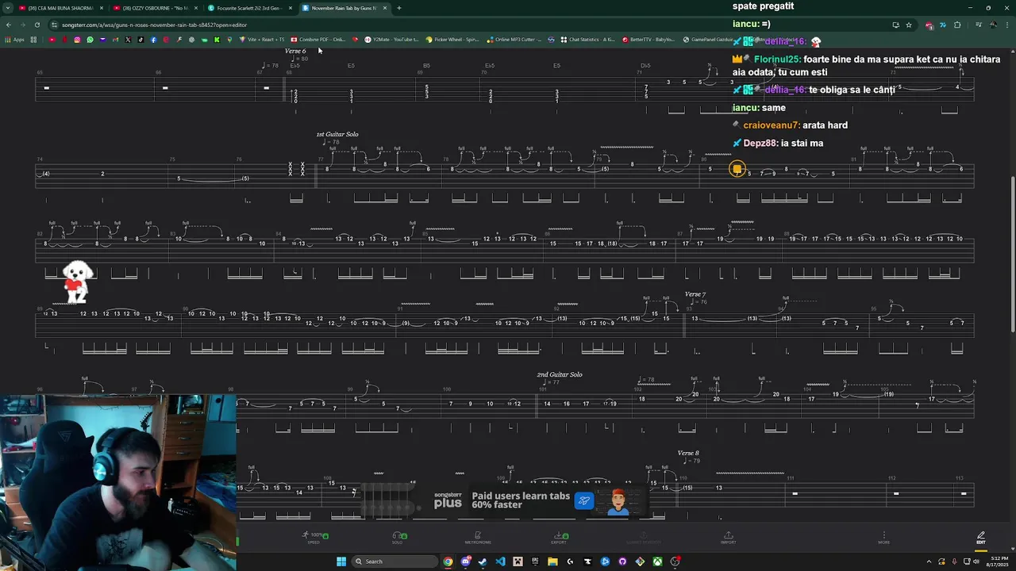
Task: Open the Online MP3 Cutter bookmark
Action: pos(514,40)
